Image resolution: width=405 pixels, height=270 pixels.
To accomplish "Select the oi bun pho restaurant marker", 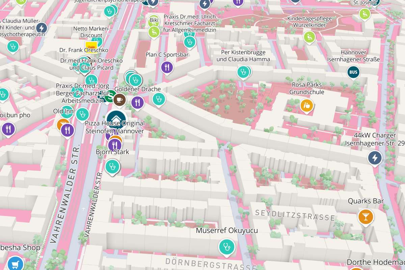I will (x=8, y=129).
